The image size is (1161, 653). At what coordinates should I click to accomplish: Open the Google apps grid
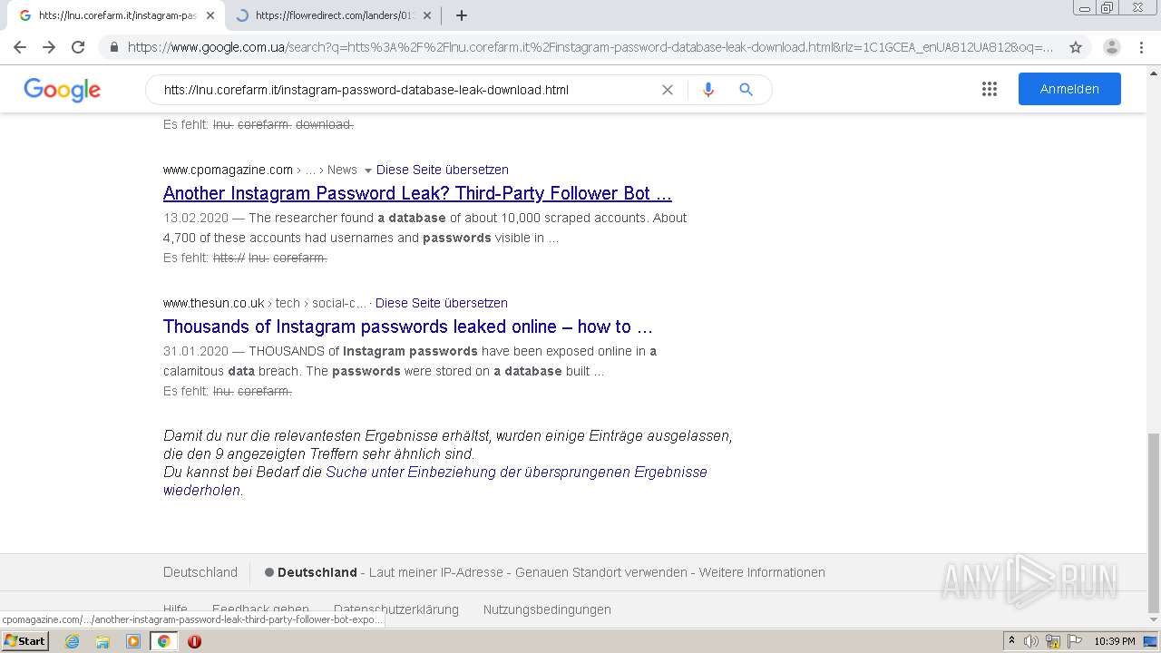[990, 89]
